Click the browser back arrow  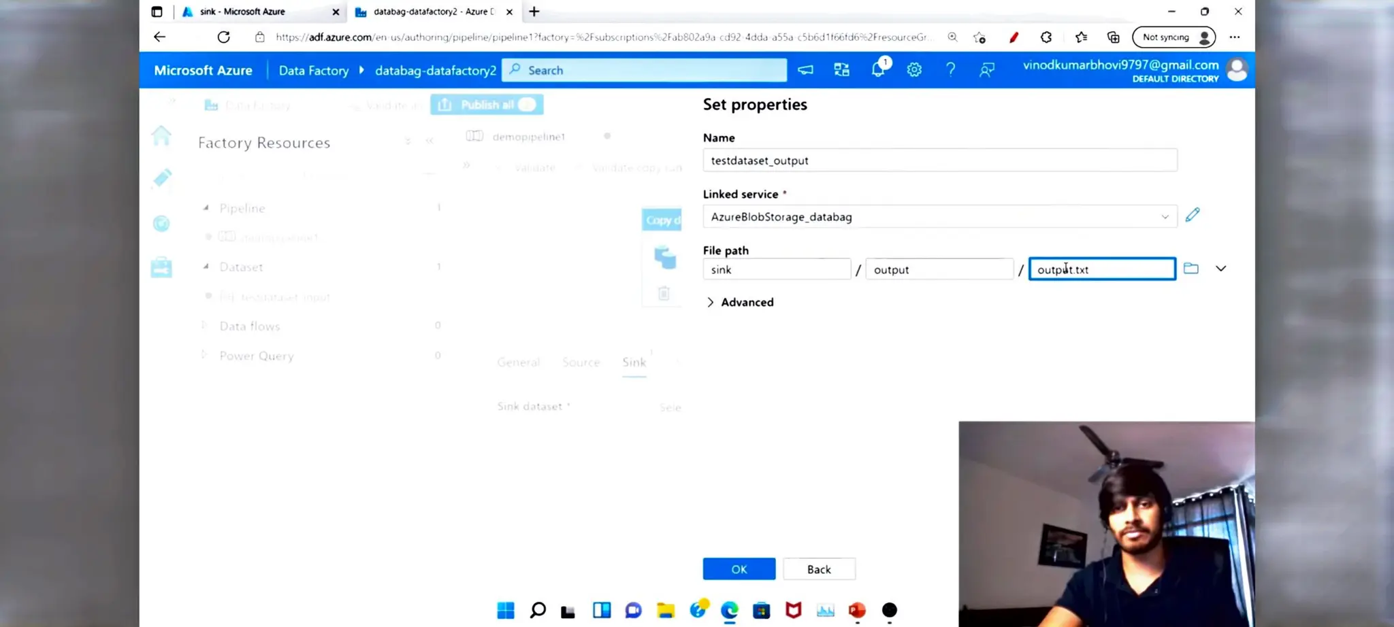pyautogui.click(x=159, y=37)
